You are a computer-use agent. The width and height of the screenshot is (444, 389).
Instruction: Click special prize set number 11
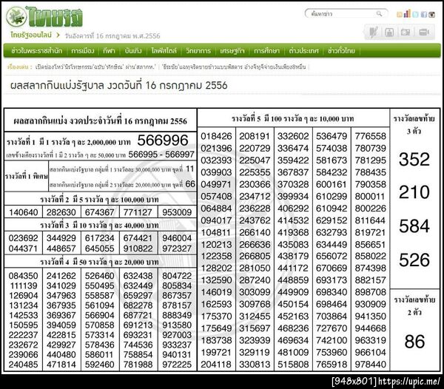tap(190, 169)
